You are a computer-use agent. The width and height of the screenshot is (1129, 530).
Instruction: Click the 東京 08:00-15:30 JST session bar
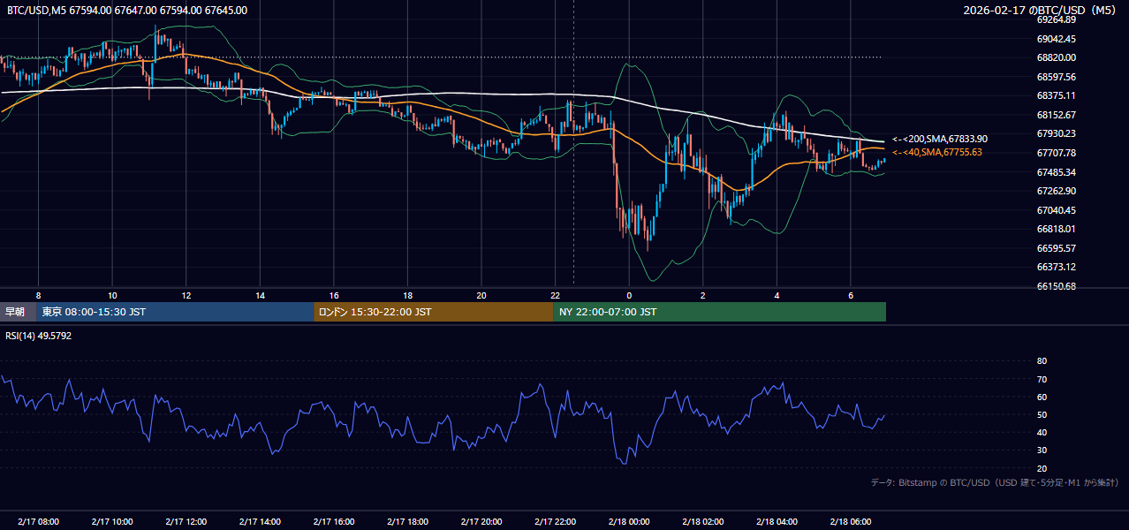coord(175,312)
